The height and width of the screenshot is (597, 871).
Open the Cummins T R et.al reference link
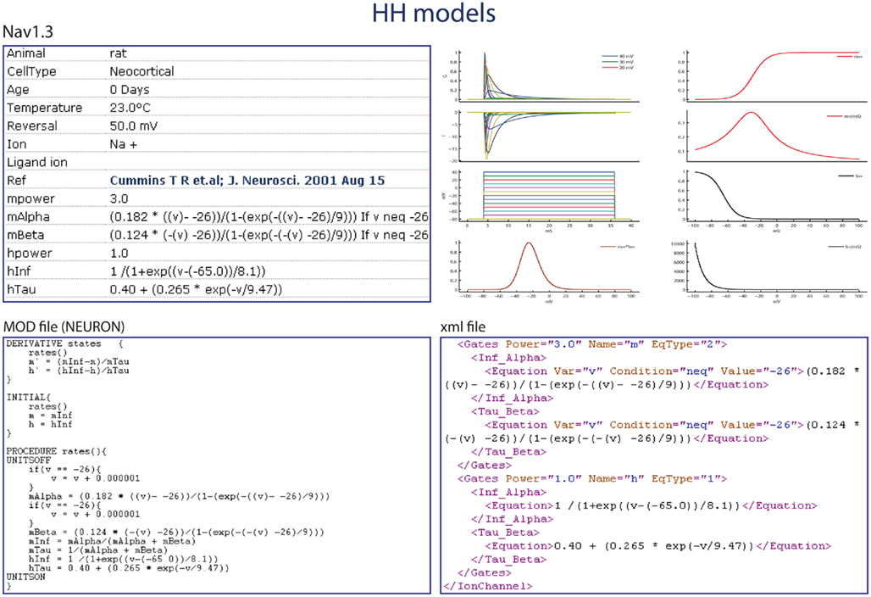coord(247,181)
